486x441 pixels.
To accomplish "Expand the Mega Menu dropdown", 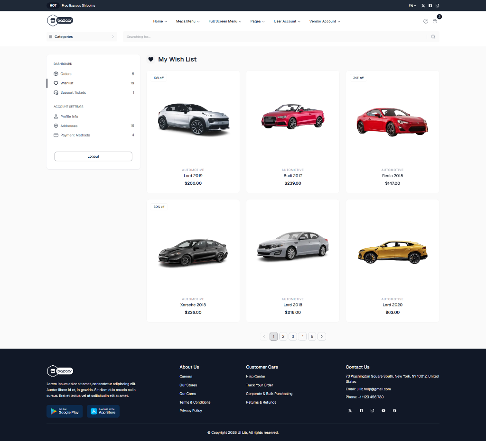I will pyautogui.click(x=187, y=21).
